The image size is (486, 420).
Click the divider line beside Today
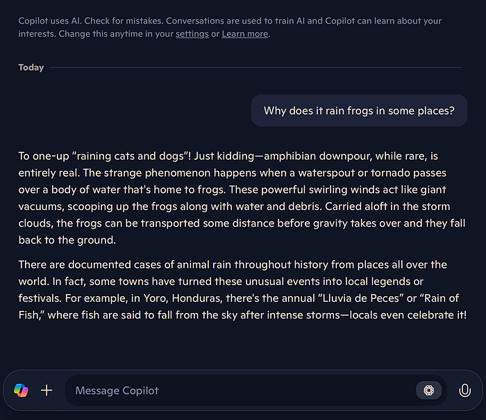point(255,67)
